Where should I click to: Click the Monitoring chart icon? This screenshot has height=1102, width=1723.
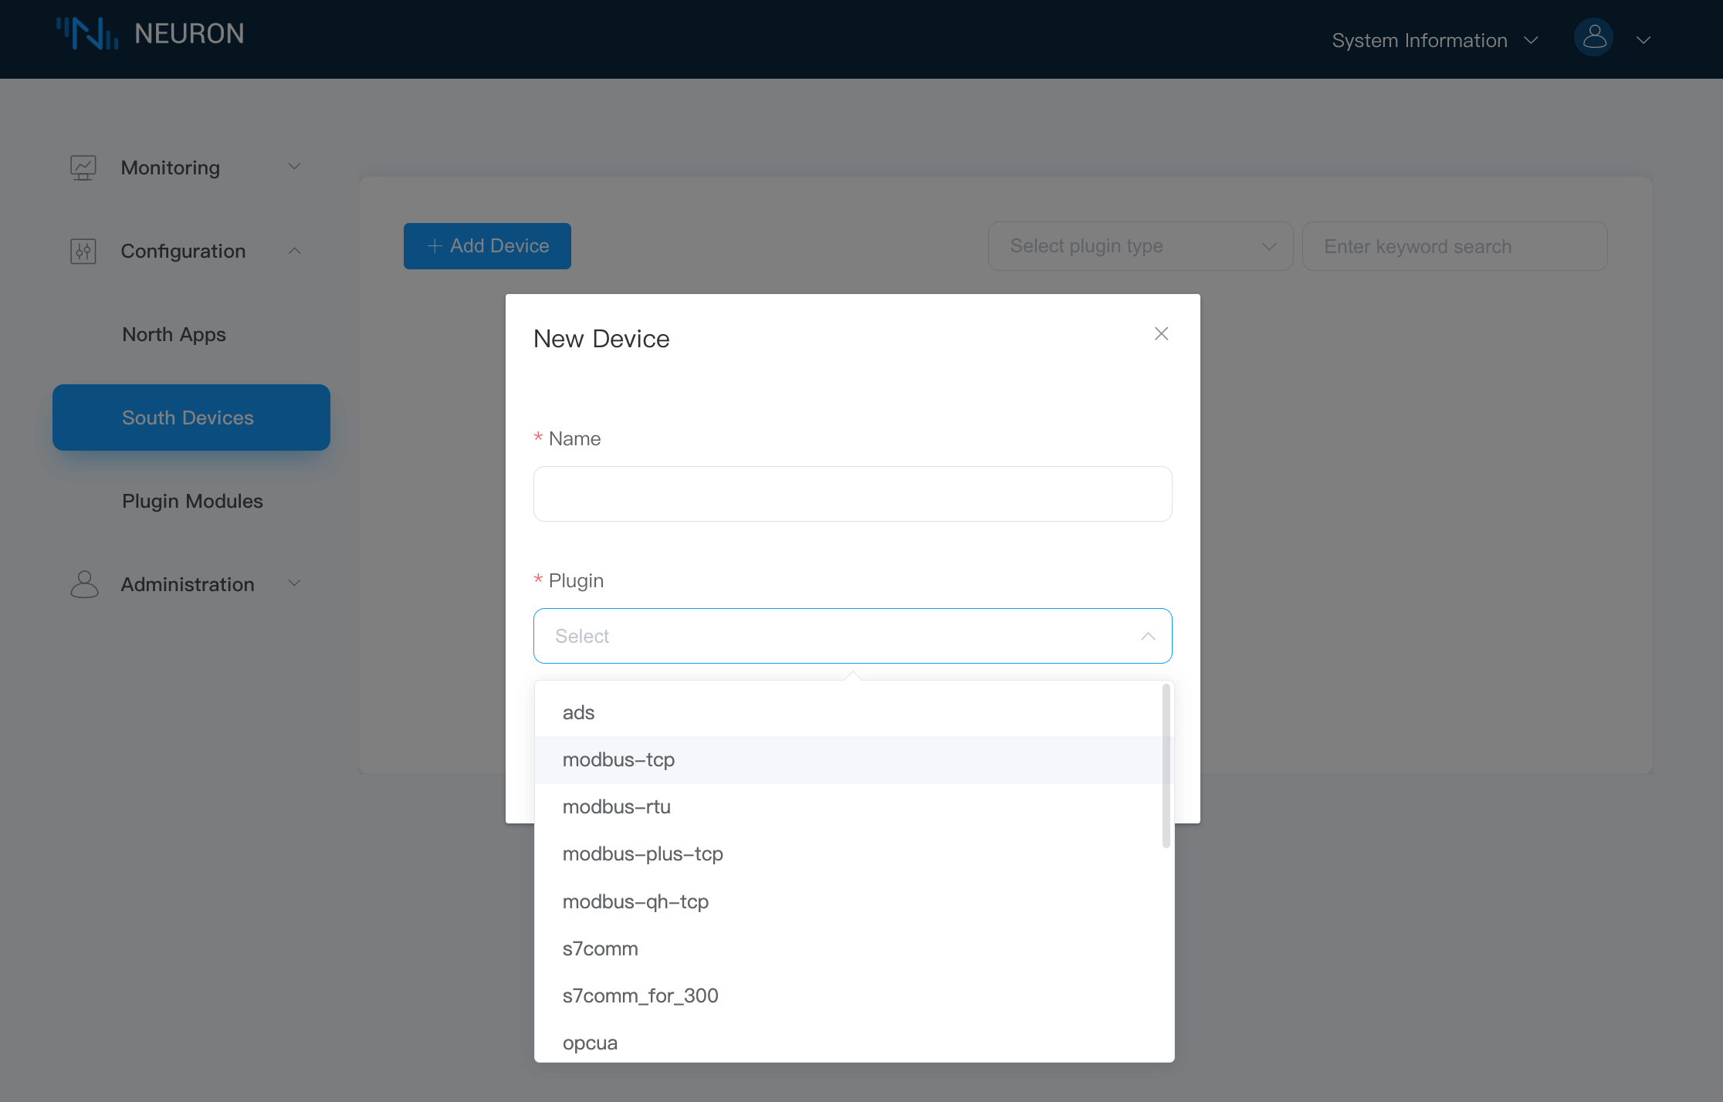tap(83, 167)
